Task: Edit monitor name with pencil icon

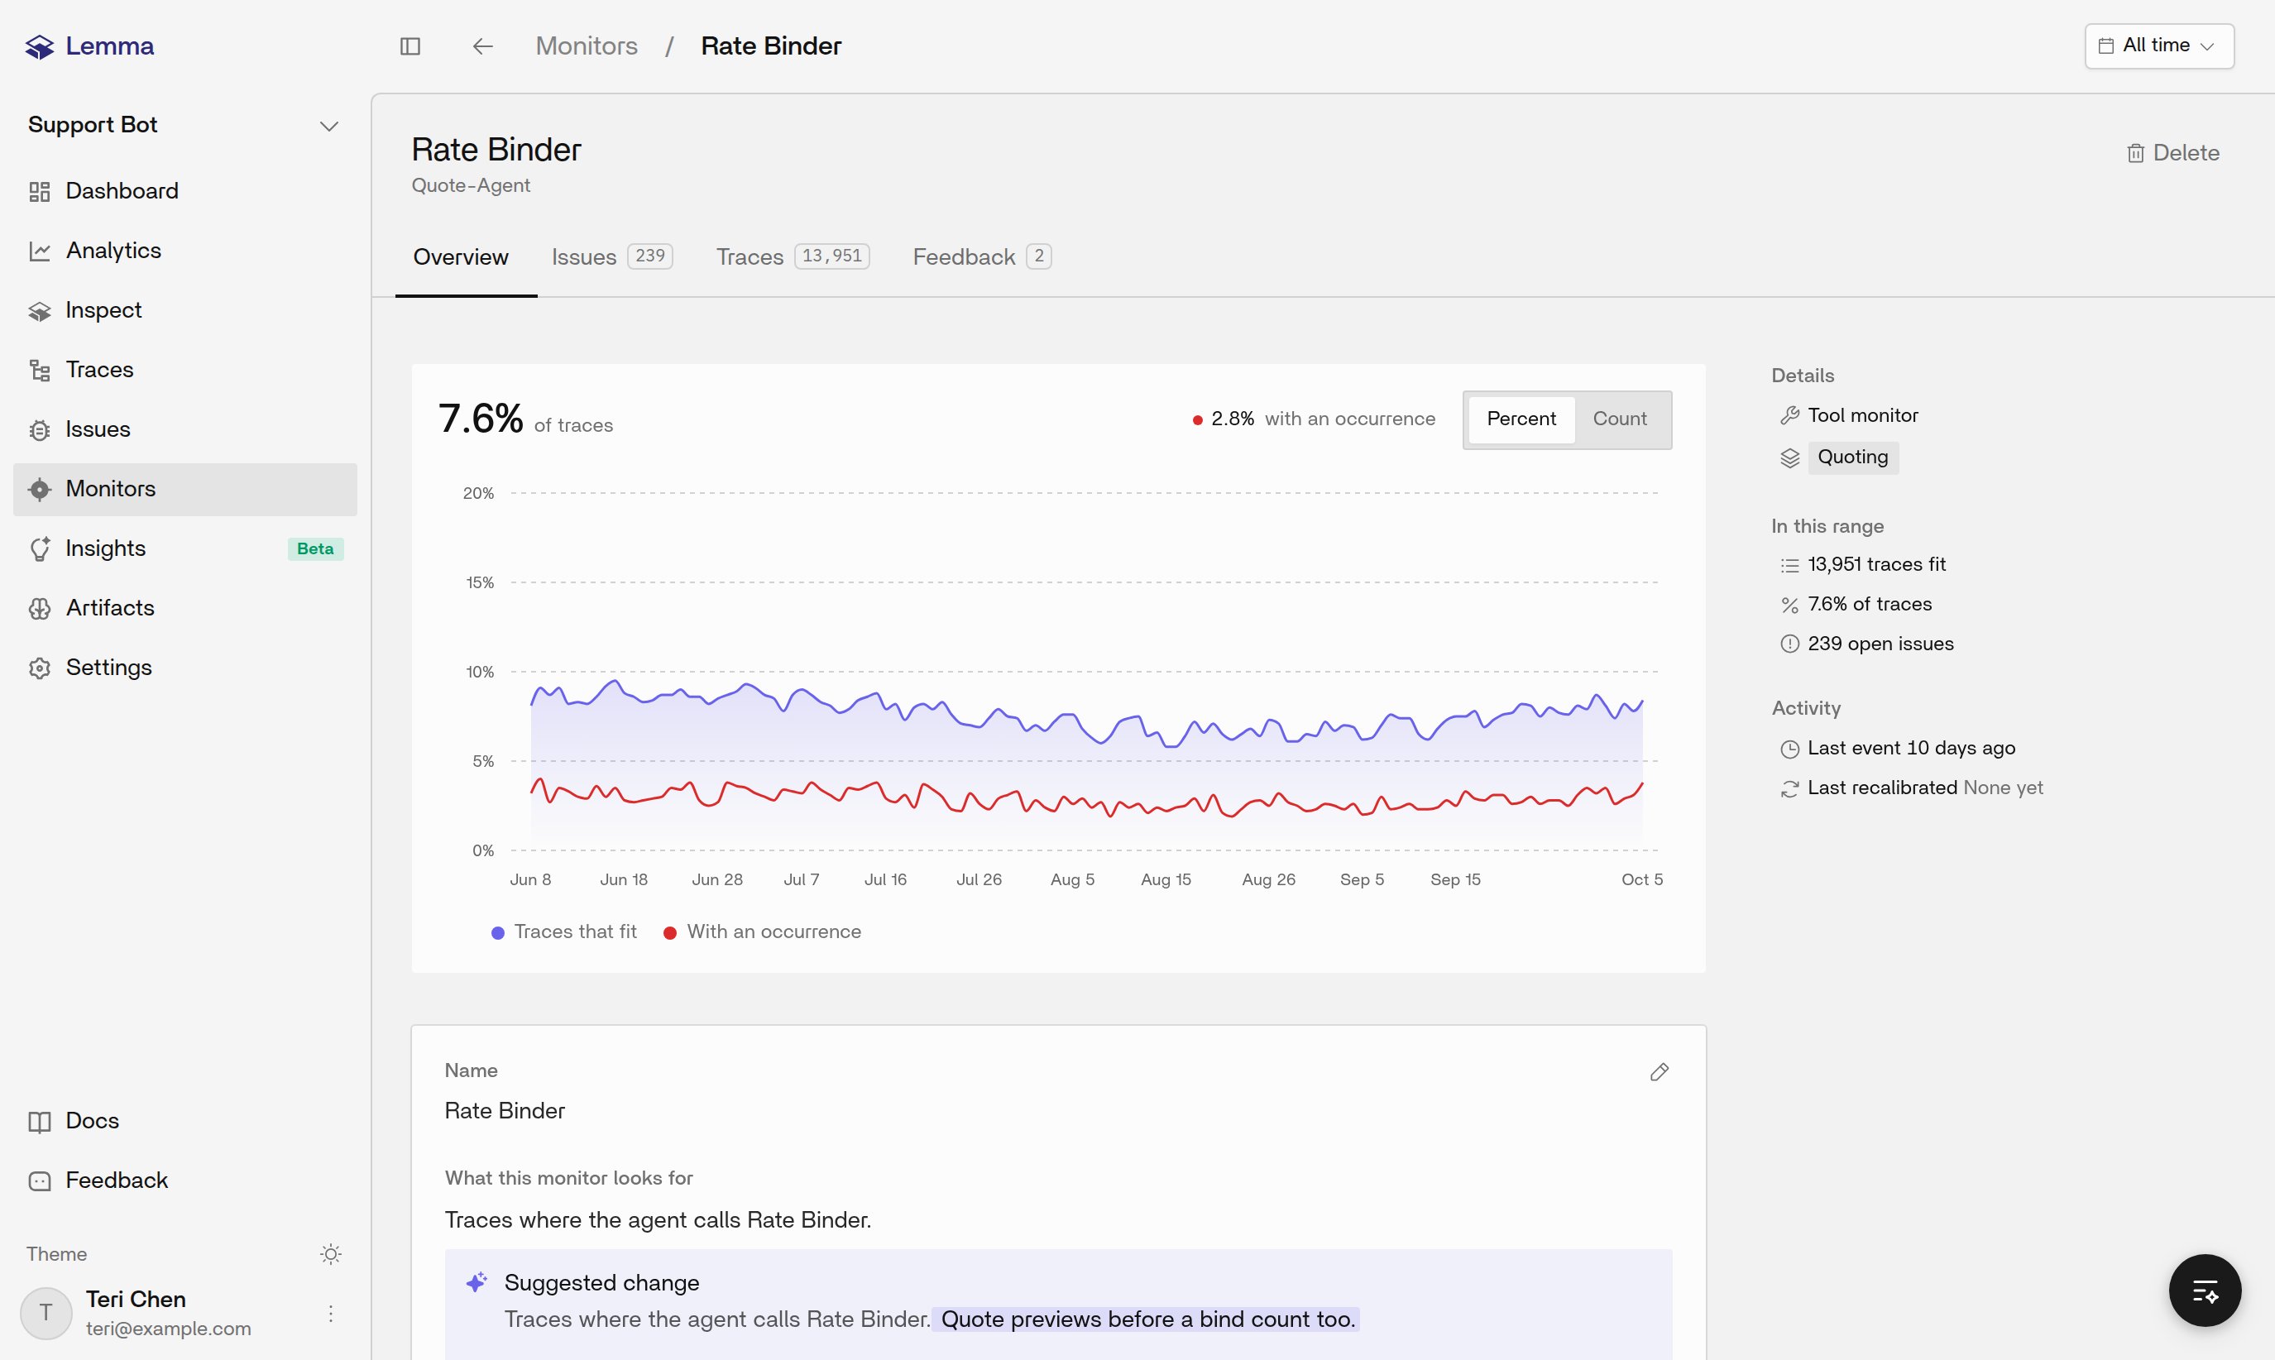Action: point(1660,1071)
